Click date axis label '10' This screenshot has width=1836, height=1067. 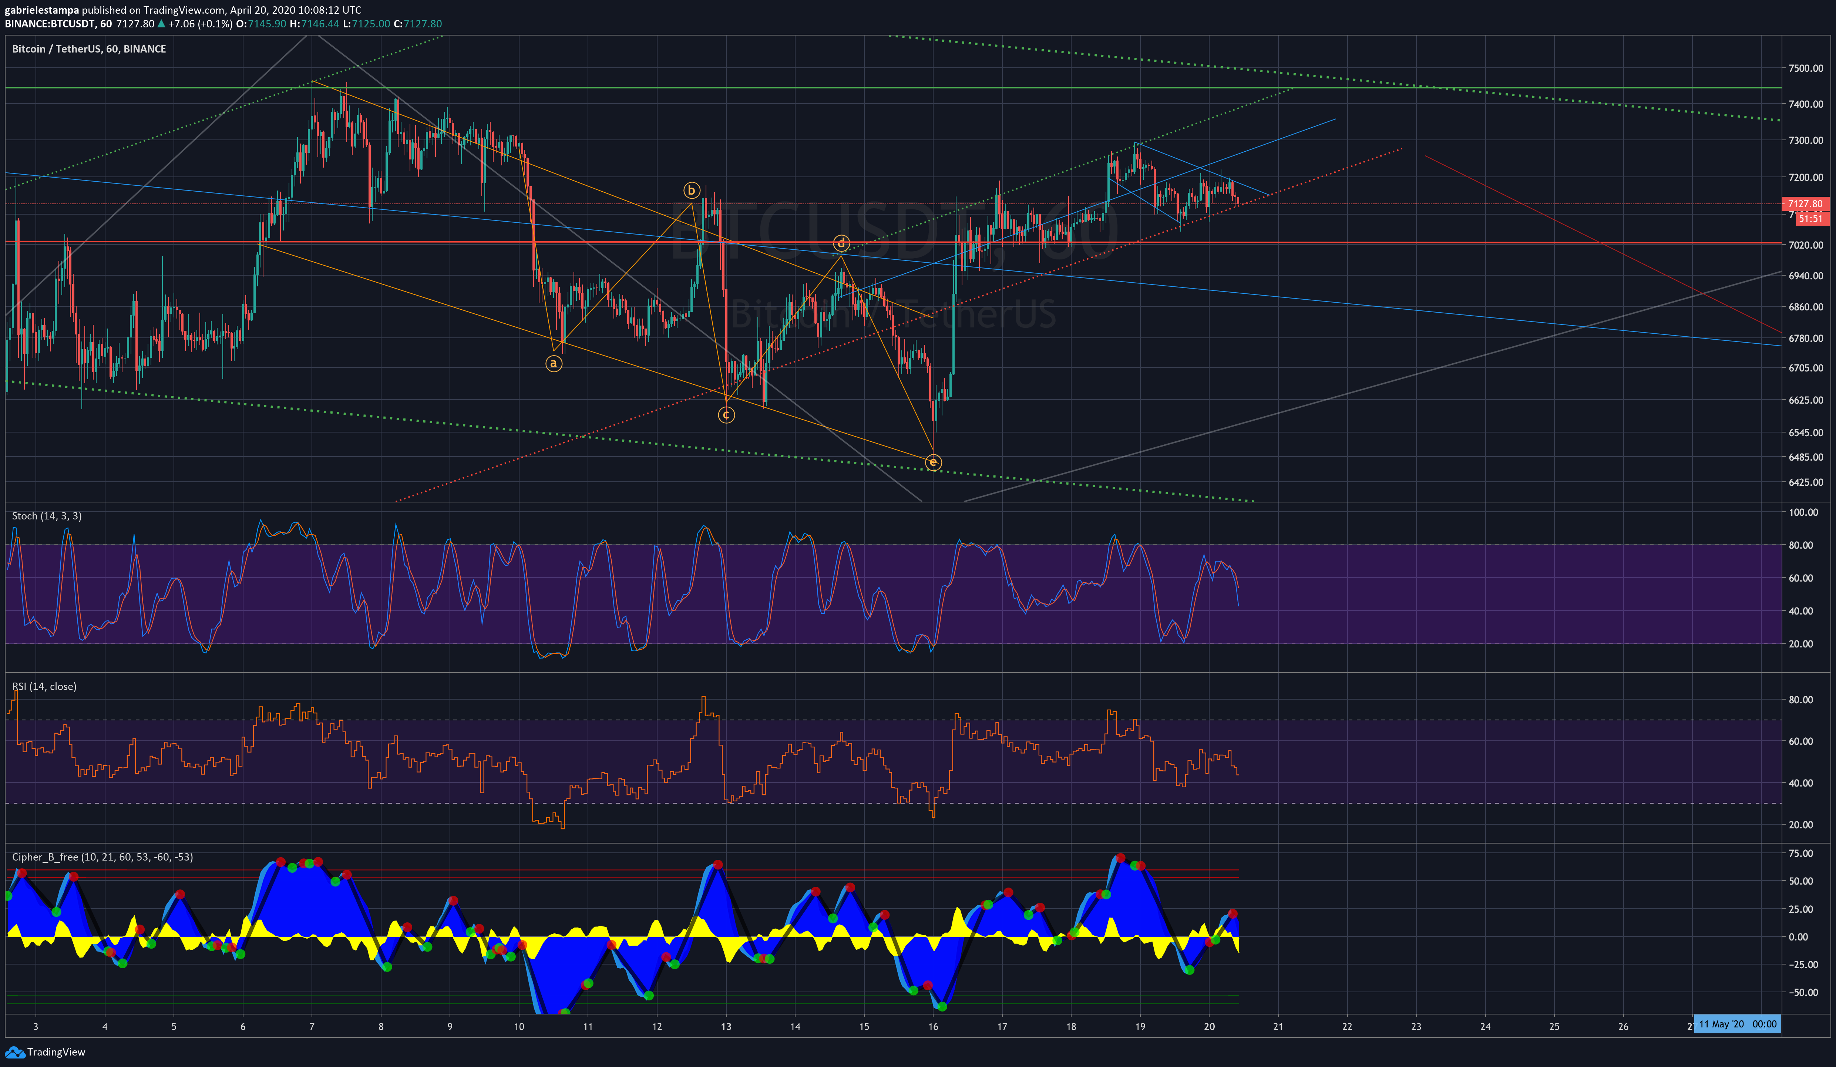(x=519, y=1026)
